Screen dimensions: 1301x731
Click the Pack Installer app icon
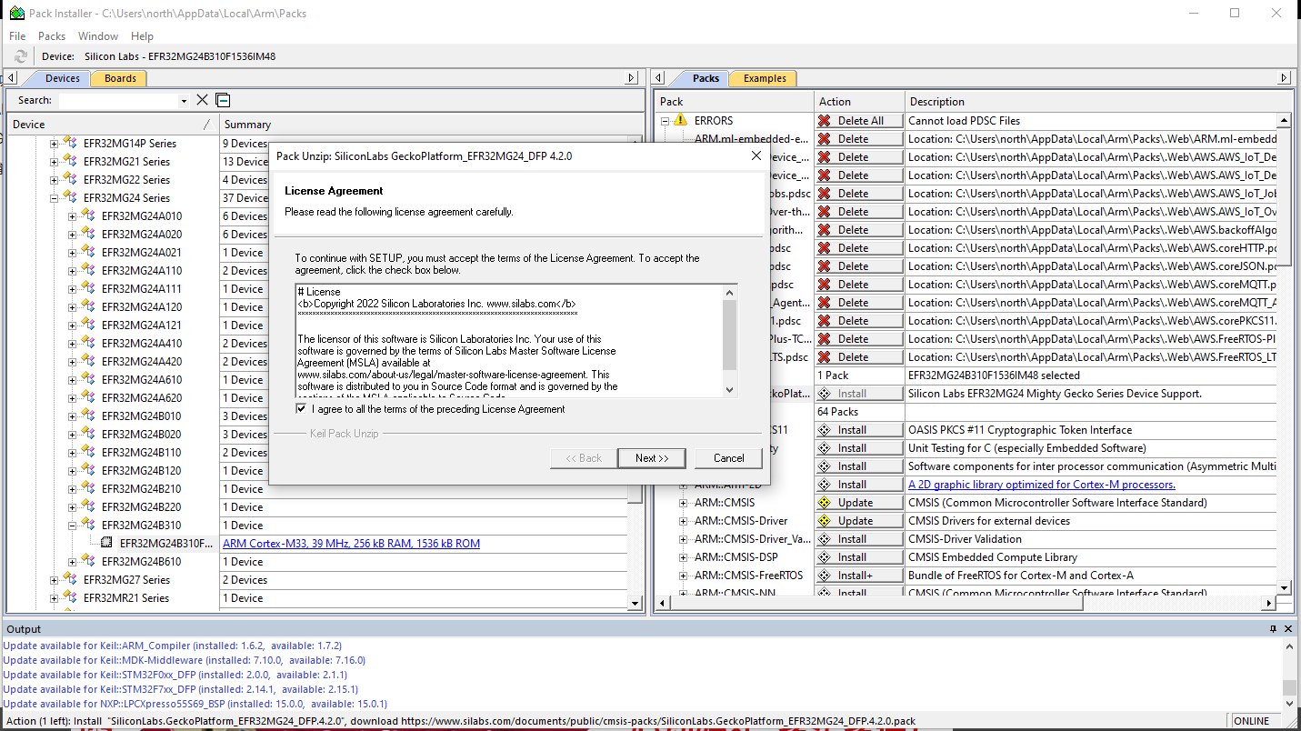pos(16,13)
